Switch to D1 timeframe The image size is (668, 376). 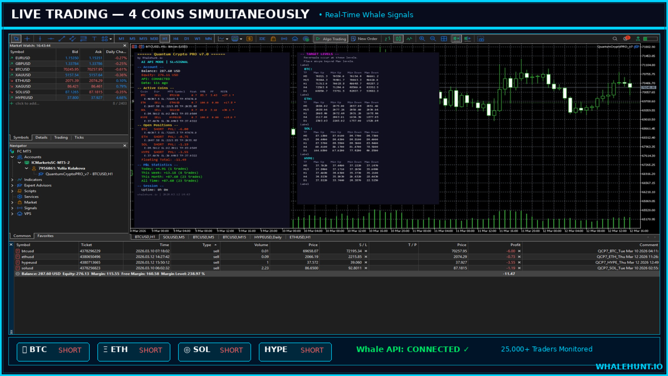(x=186, y=38)
